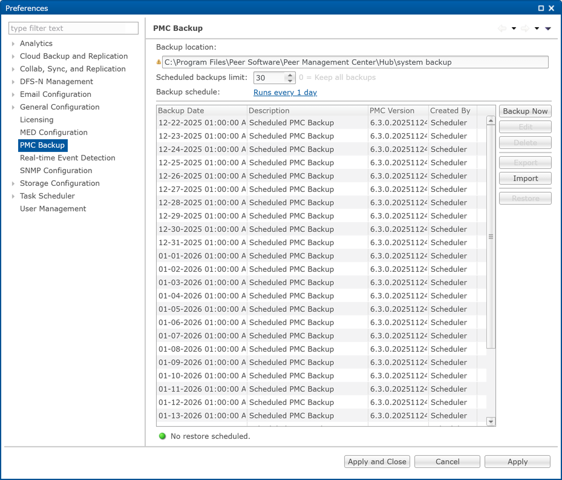562x480 pixels.
Task: Maximize the Preferences window
Action: [x=541, y=8]
